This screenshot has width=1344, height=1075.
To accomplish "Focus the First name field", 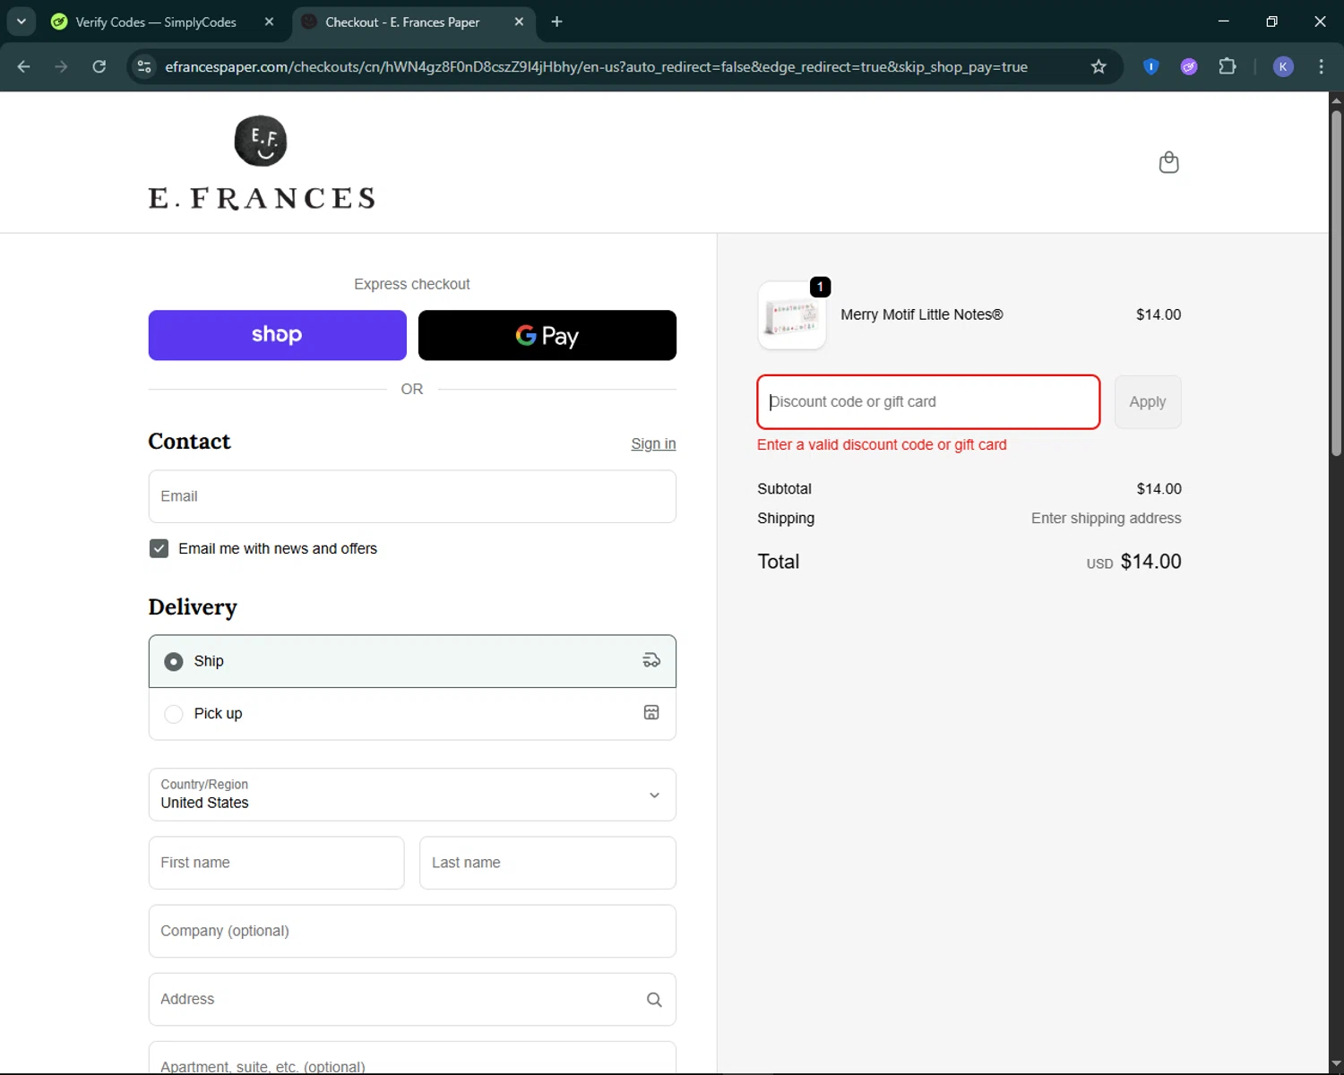I will pos(276,863).
